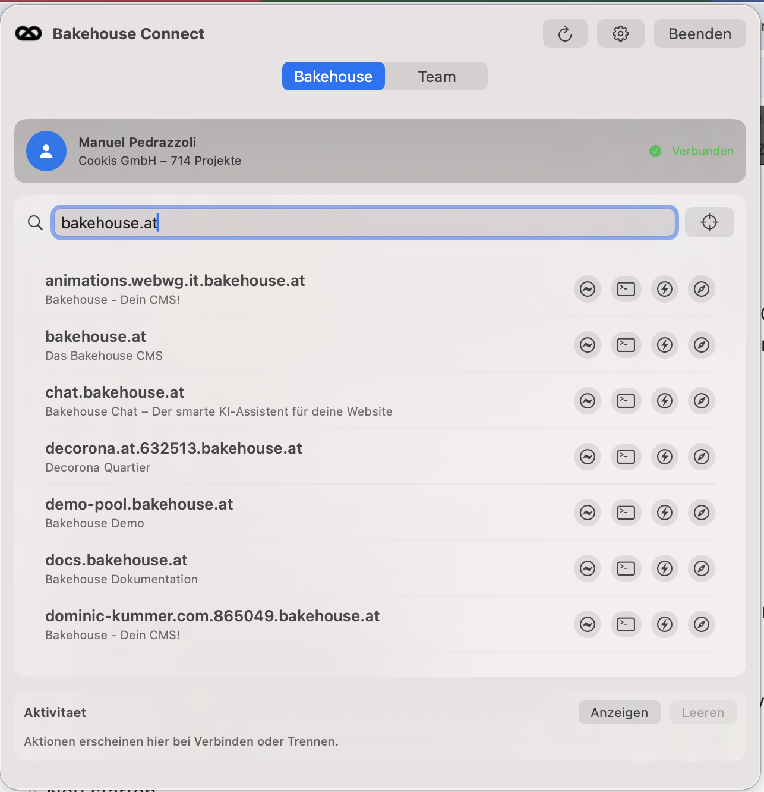Click the Leeren button
764x792 pixels.
(703, 712)
